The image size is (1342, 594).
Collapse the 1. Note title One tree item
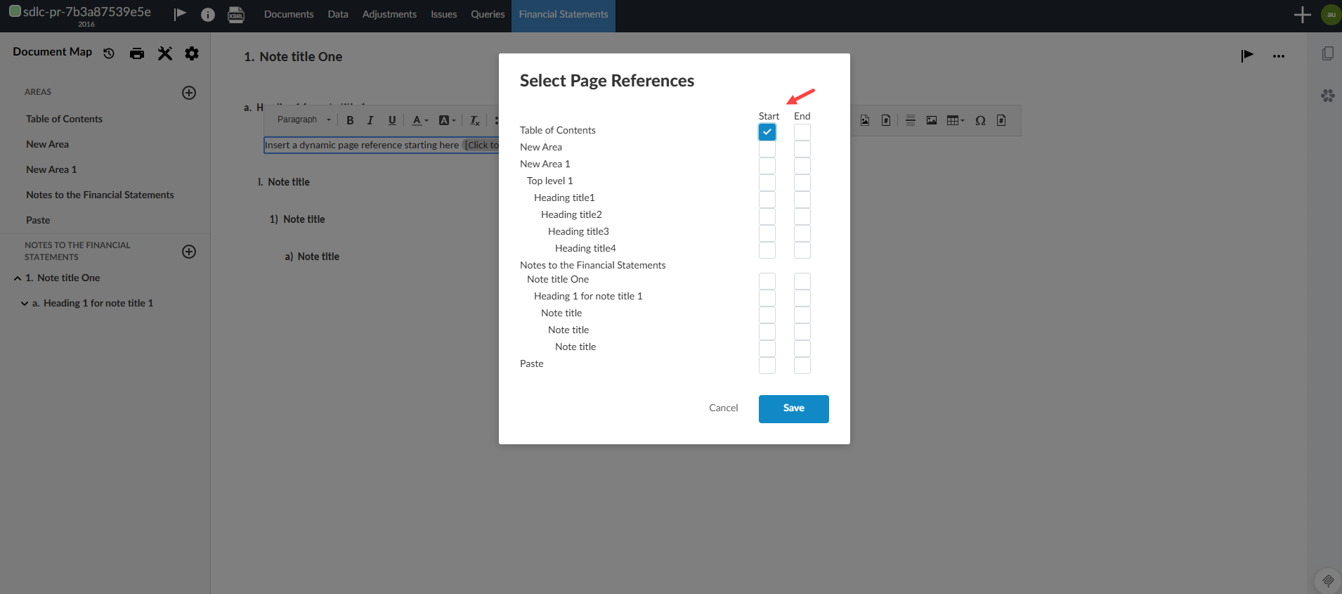(18, 278)
